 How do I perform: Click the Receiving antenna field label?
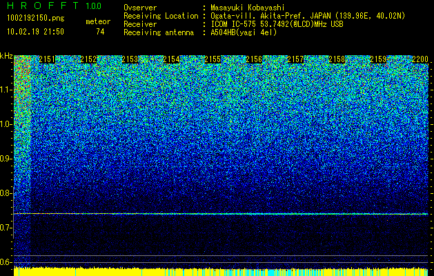159,32
